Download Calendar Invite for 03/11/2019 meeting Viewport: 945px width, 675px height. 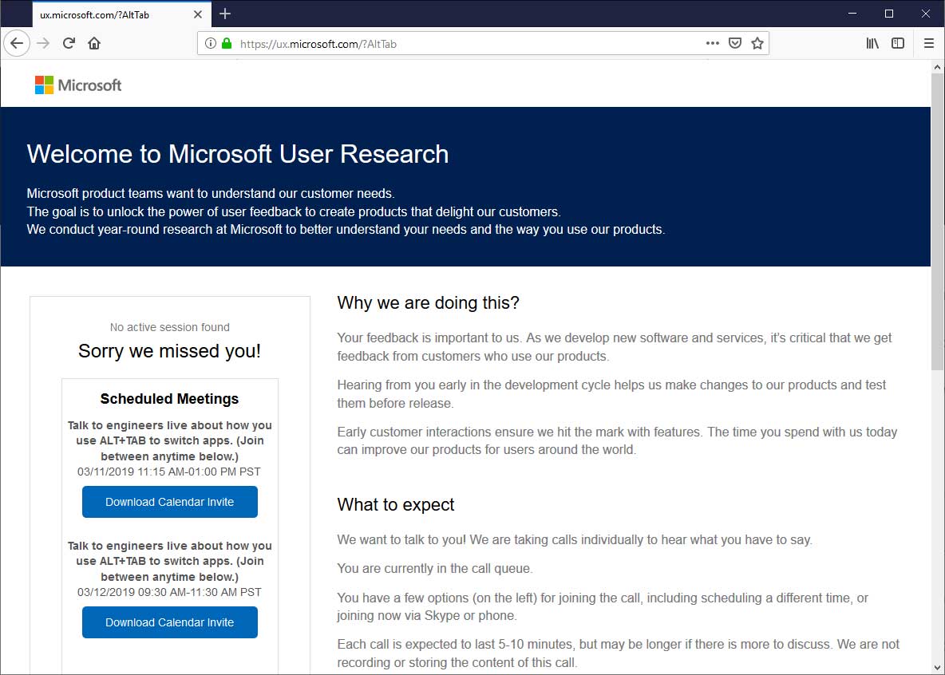point(170,502)
